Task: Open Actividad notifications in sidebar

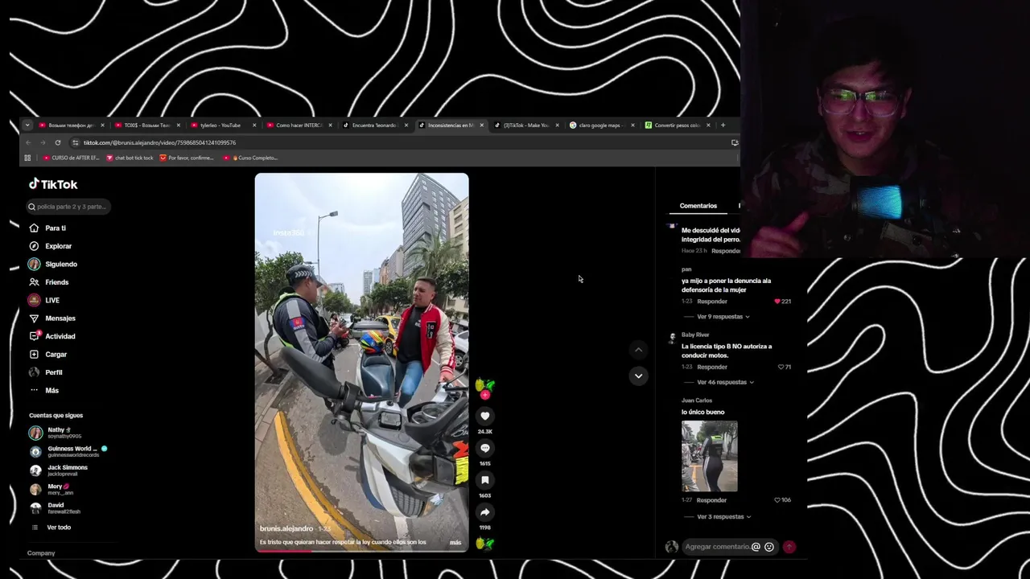Action: [x=52, y=336]
